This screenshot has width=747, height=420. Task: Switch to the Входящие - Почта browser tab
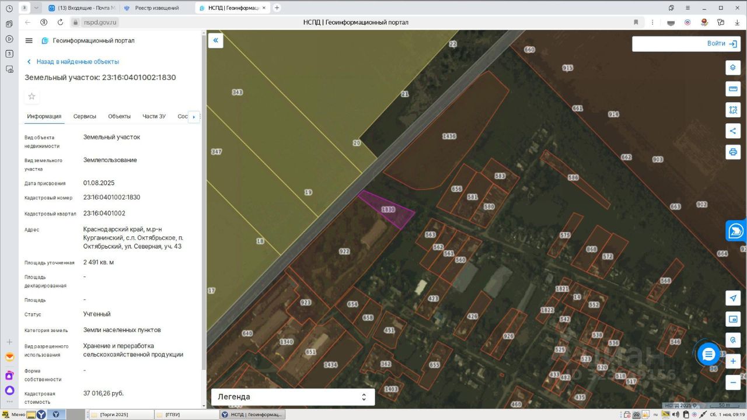(x=82, y=8)
